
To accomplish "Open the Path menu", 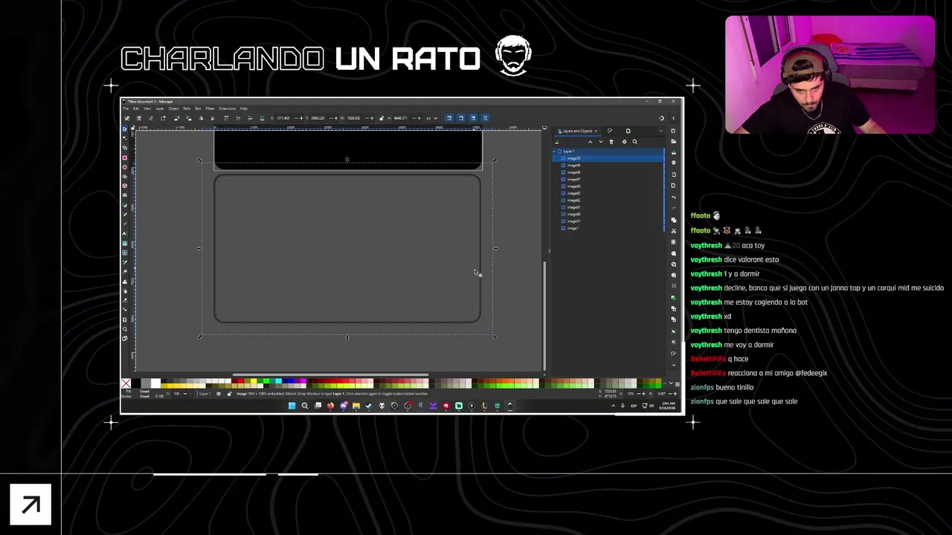I will point(187,108).
